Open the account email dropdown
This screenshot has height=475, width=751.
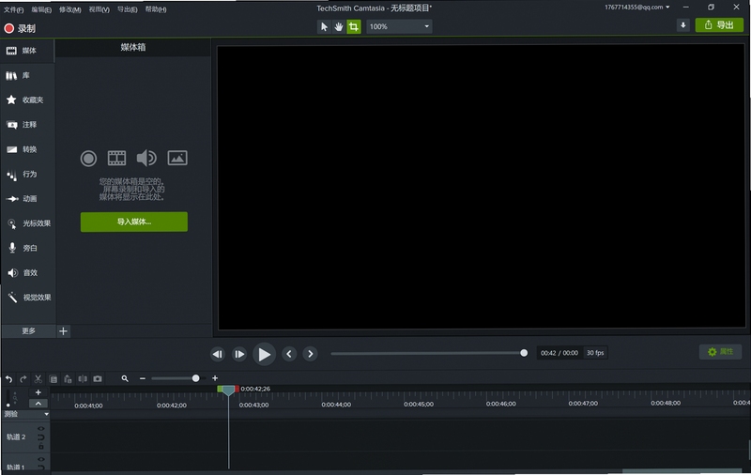pyautogui.click(x=637, y=8)
